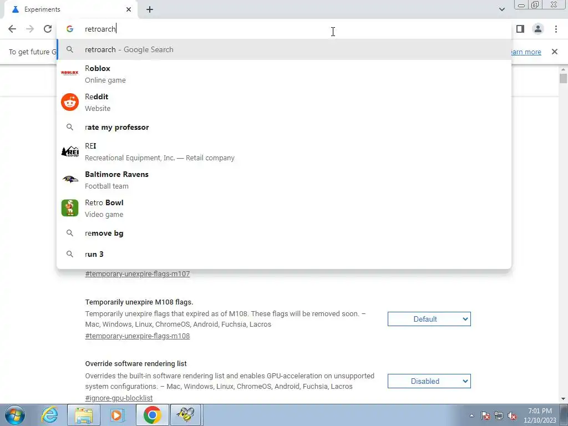
Task: Click the network tray icon
Action: click(x=499, y=416)
